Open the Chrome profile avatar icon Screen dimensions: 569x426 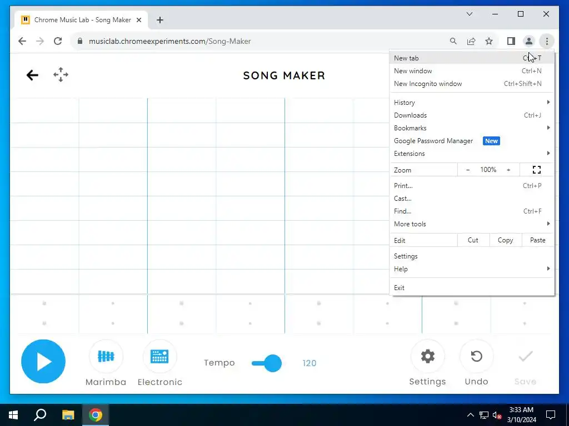tap(529, 41)
